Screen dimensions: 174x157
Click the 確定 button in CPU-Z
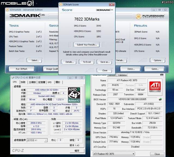(77, 151)
